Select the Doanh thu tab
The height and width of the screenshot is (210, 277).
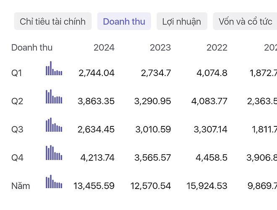tap(124, 21)
